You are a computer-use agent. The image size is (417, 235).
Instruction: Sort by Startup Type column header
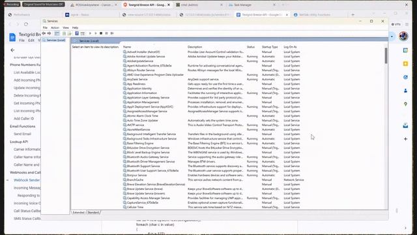click(x=270, y=47)
